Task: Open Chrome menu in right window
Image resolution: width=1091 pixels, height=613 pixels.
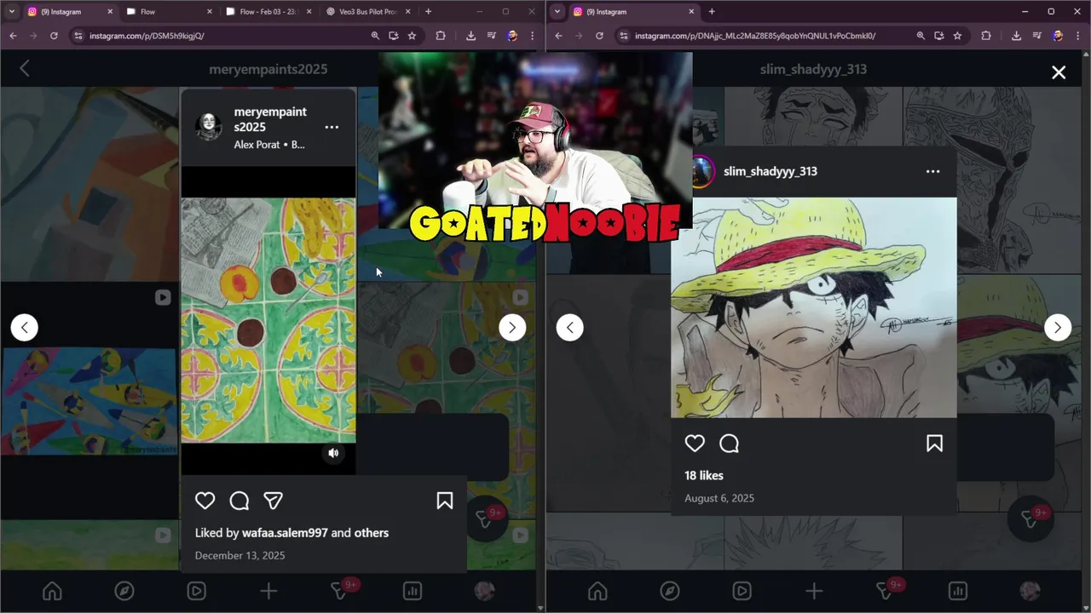Action: (1077, 36)
